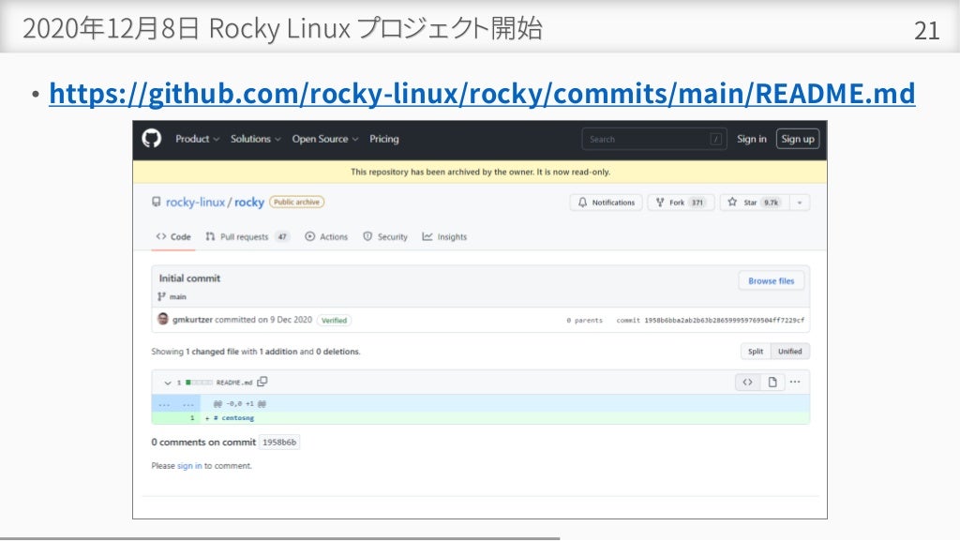Viewport: 960px width, 541px height.
Task: Click the Sign in link
Action: [x=751, y=139]
